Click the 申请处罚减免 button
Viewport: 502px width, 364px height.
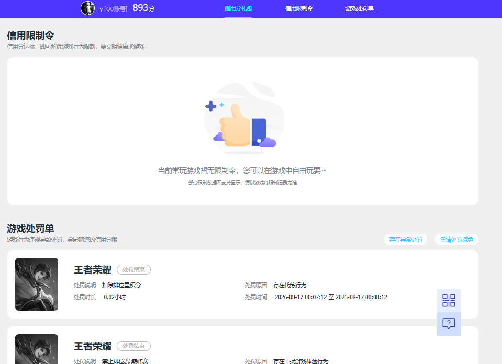456,240
